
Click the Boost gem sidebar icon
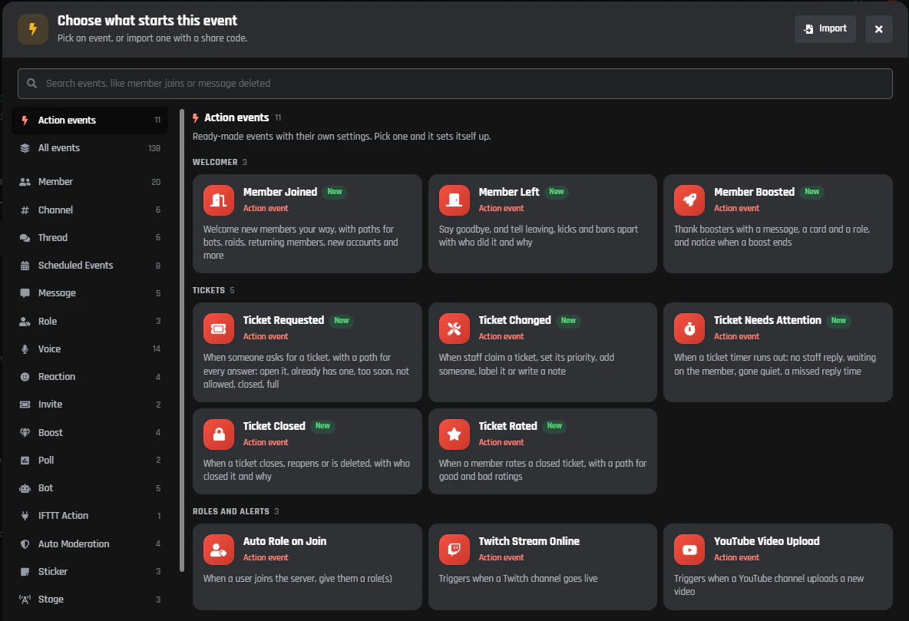click(25, 433)
